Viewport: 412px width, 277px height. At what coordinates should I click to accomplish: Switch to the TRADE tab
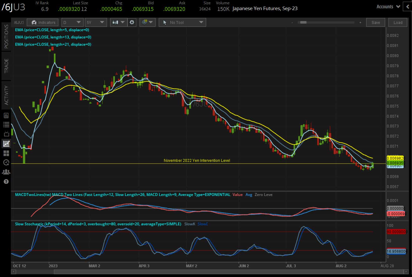click(x=6, y=66)
